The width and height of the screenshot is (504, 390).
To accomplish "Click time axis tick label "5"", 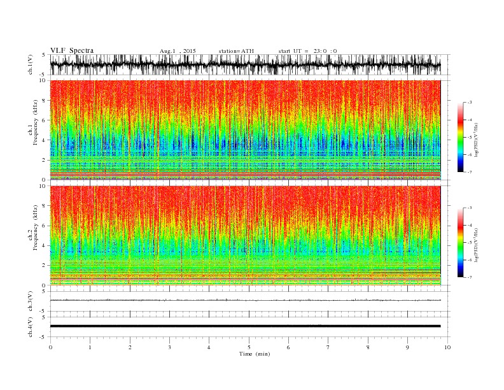I will coord(249,347).
